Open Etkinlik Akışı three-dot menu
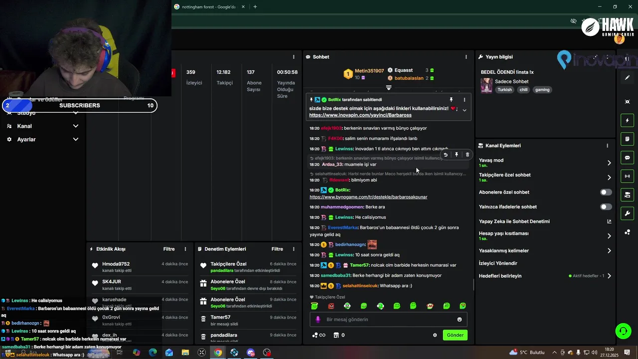This screenshot has width=638, height=359. (185, 249)
